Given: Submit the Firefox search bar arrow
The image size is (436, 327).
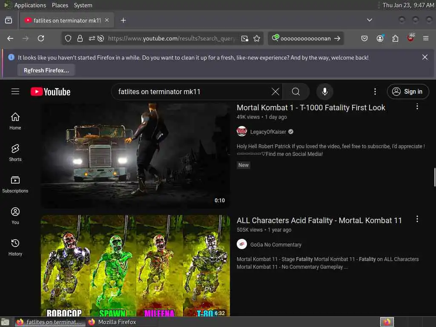Looking at the screenshot, I should (x=337, y=38).
